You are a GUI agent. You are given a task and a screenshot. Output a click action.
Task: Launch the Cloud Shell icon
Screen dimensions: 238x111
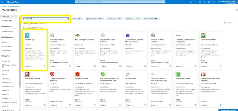pos(191,2)
